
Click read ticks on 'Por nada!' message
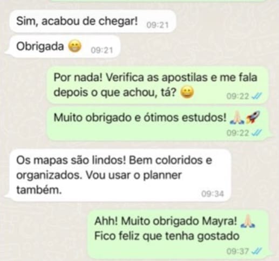257,96
